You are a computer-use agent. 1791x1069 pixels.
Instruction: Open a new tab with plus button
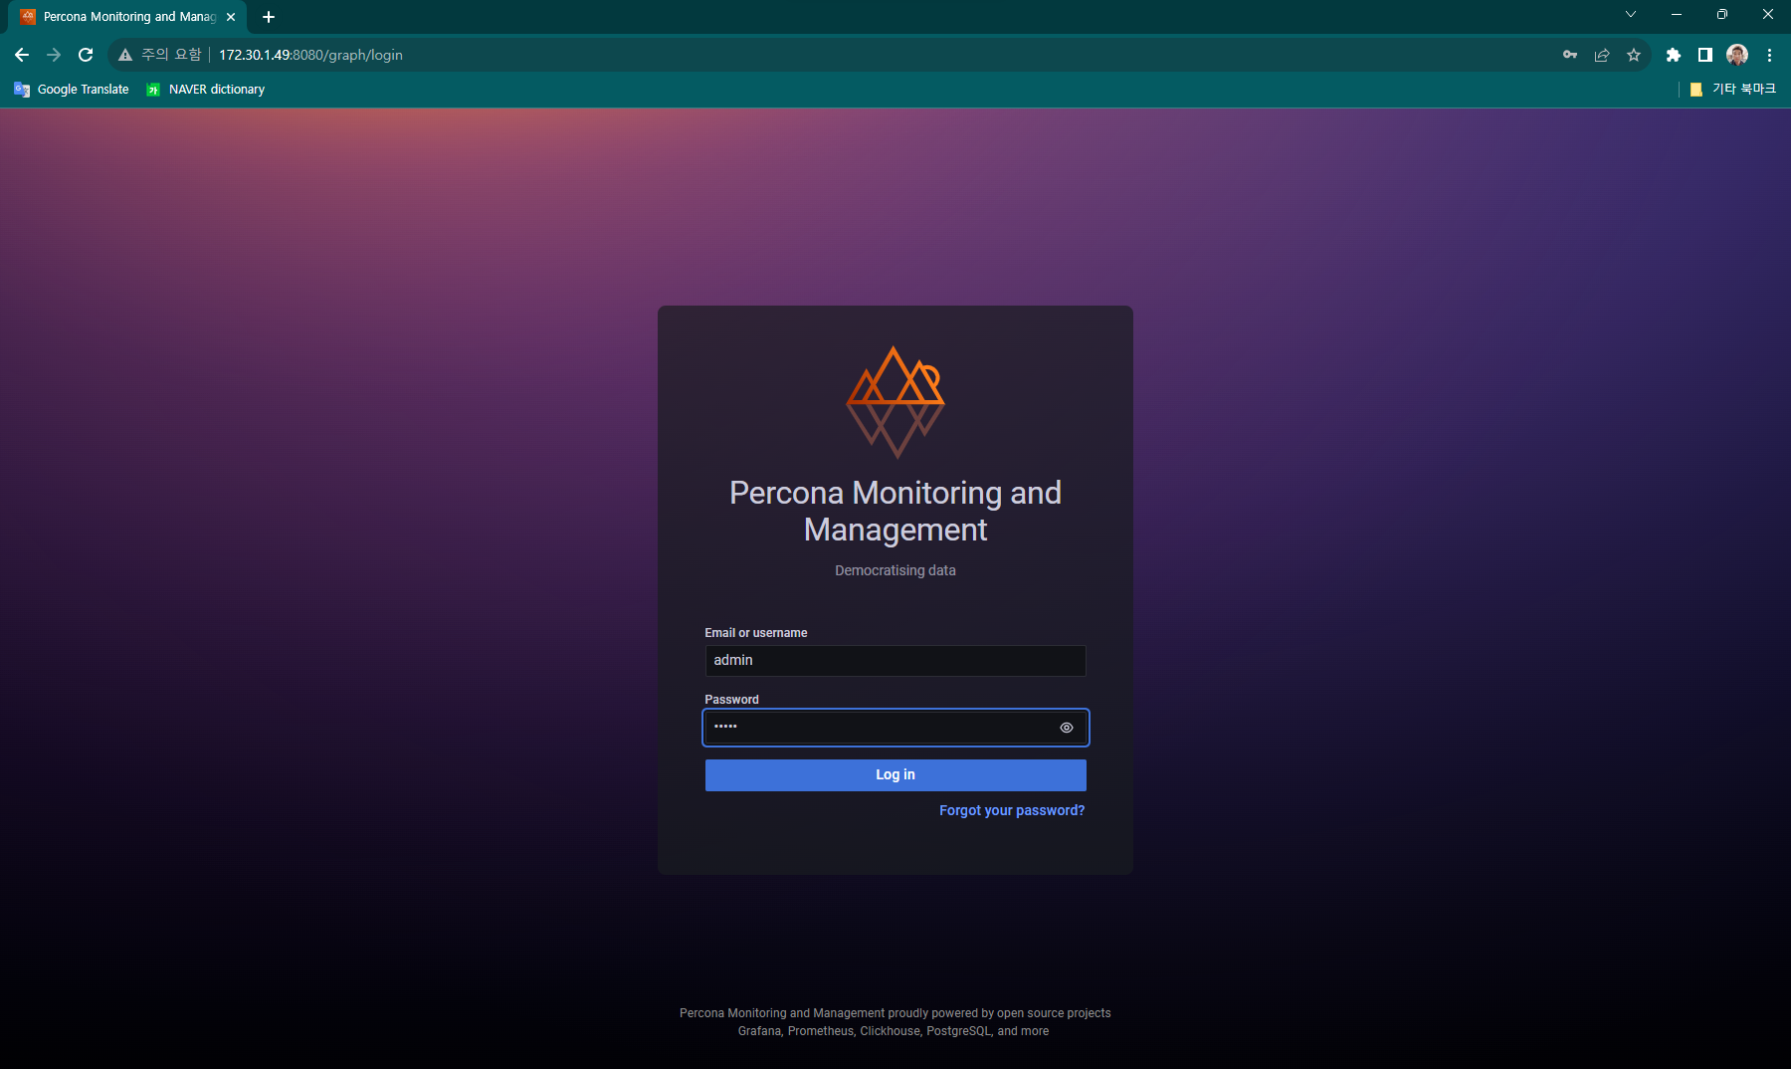tap(269, 17)
